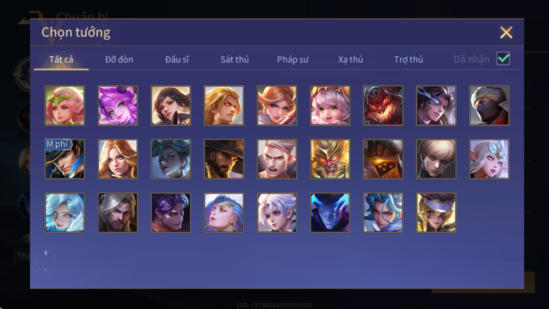Screen dimensions: 549x309
Task: Select the golden Monkey King hero portrait
Action: point(330,159)
